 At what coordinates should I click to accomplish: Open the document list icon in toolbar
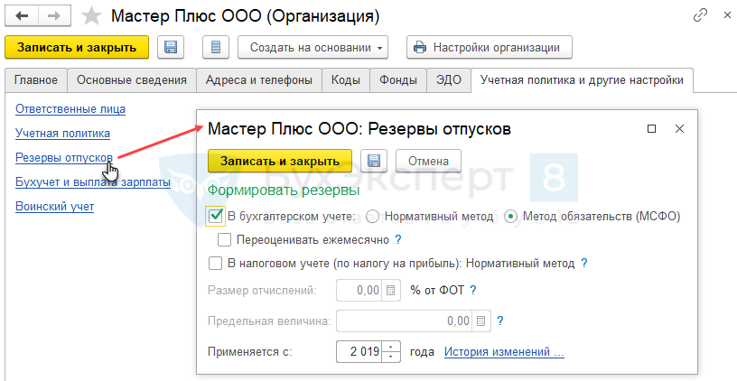pos(215,47)
